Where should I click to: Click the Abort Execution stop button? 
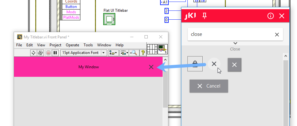[48, 53]
